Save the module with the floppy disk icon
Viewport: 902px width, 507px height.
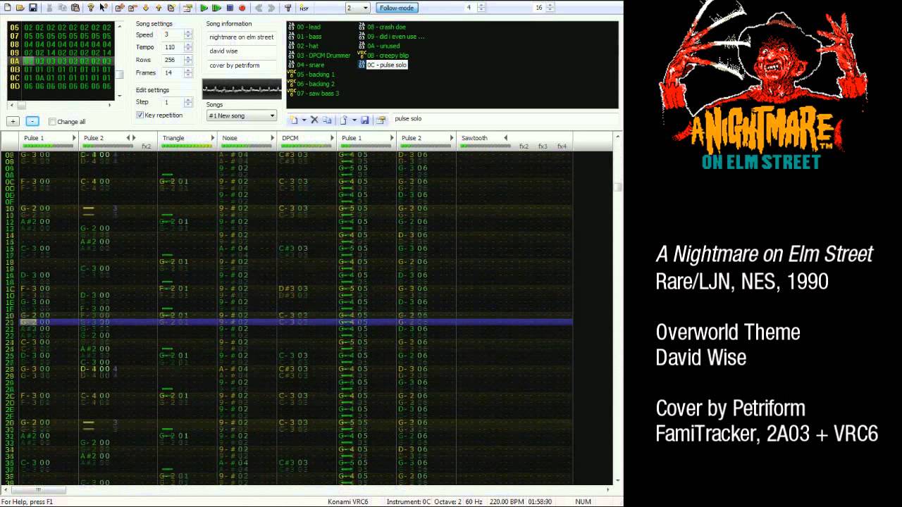[x=33, y=8]
